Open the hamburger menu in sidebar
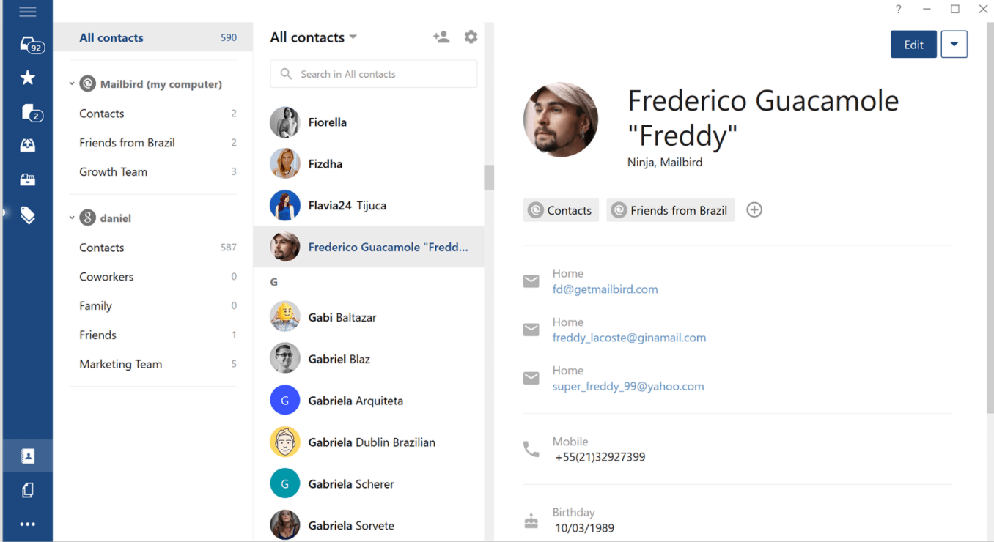Viewport: 994px width, 542px height. tap(28, 12)
